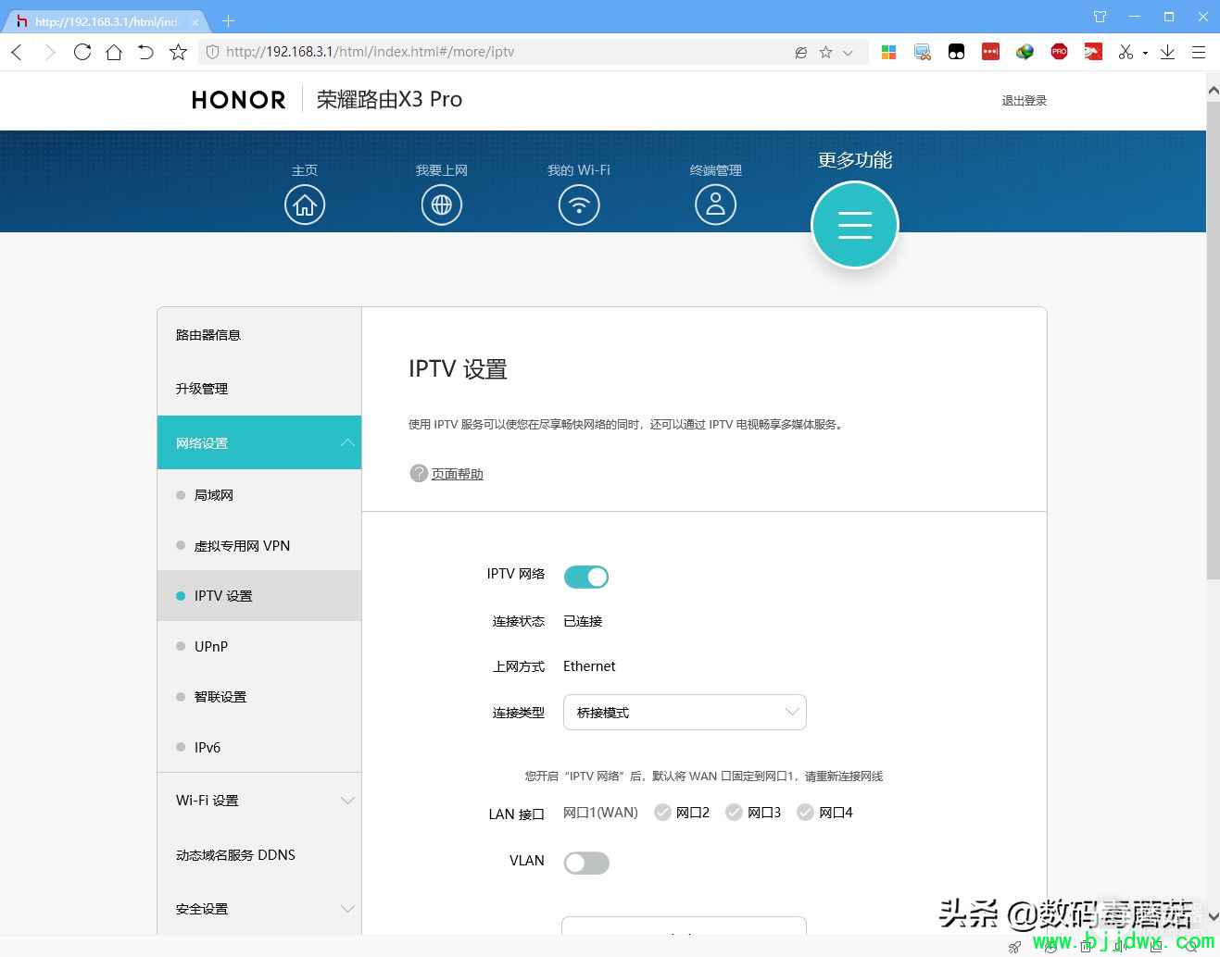The width and height of the screenshot is (1220, 957).
Task: Open address bar dropdown arrow
Action: pos(848,53)
